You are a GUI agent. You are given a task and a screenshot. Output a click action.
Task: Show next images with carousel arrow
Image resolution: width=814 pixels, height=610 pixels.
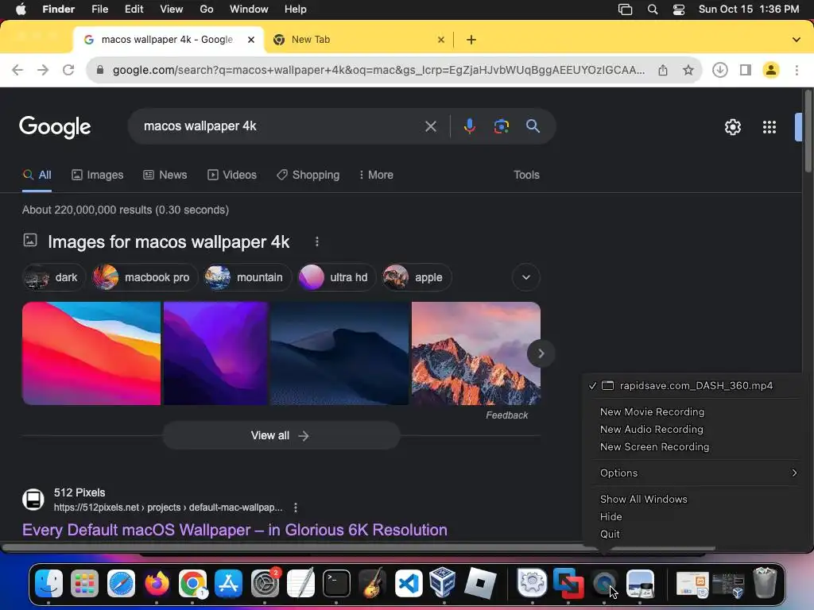coord(541,353)
